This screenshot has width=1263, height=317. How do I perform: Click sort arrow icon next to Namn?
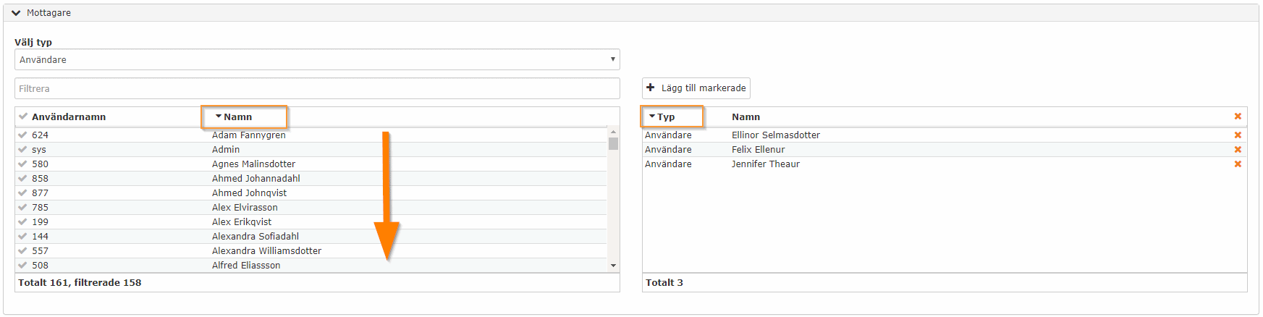click(x=219, y=117)
